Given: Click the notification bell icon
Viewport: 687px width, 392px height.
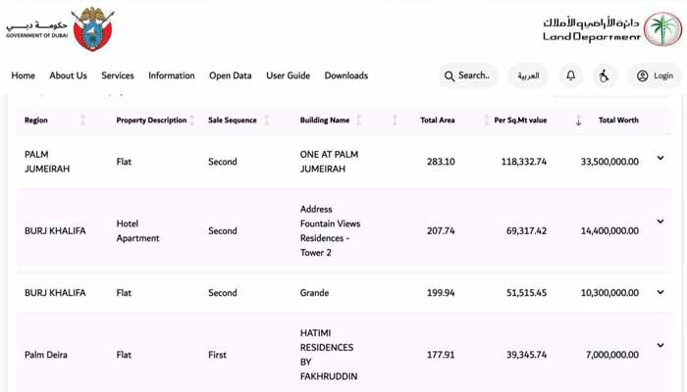Looking at the screenshot, I should click(x=571, y=75).
